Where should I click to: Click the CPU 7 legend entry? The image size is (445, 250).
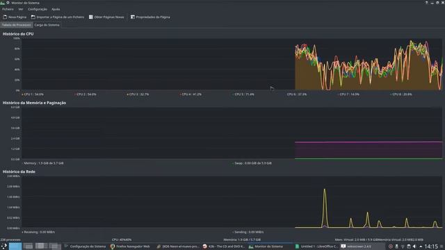pos(348,94)
